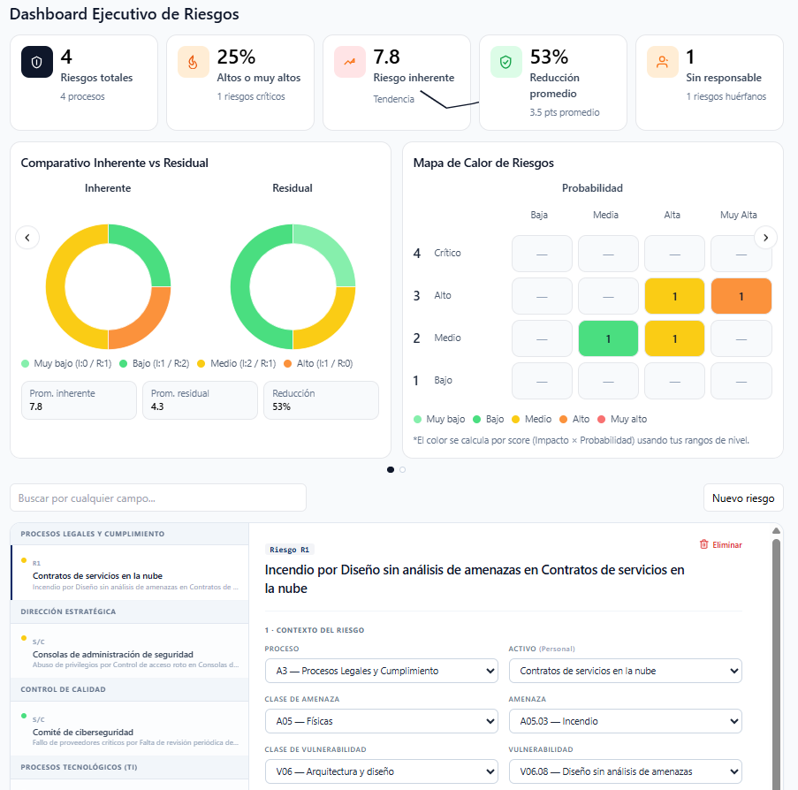The height and width of the screenshot is (790, 798).
Task: Open the Clase de amenaza dropdown
Action: [x=381, y=721]
